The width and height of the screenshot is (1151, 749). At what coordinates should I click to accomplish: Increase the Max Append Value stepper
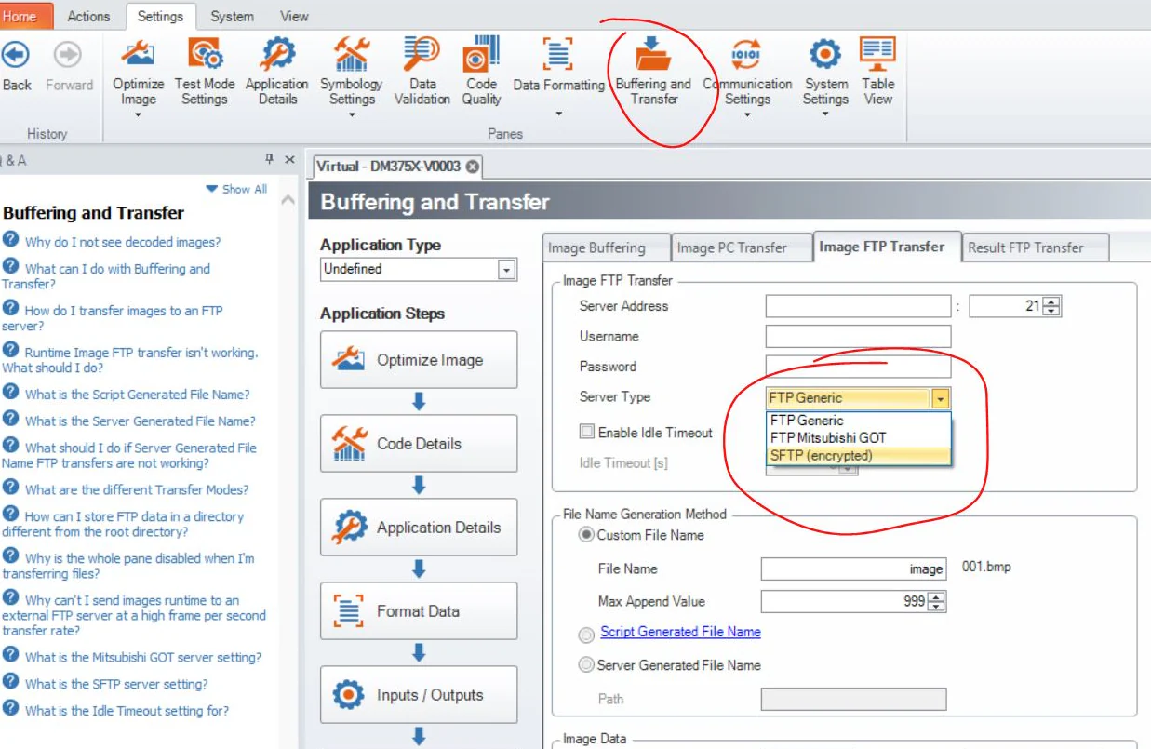[x=936, y=597]
